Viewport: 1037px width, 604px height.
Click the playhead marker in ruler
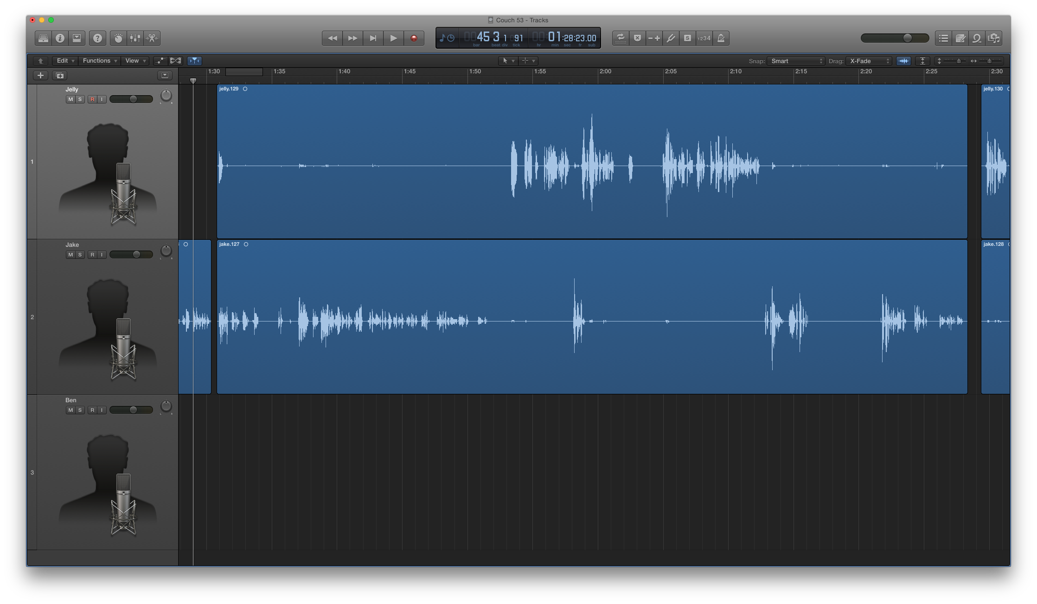[x=193, y=81]
